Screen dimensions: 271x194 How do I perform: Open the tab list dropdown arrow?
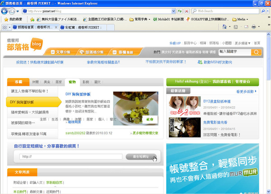coord(9,27)
